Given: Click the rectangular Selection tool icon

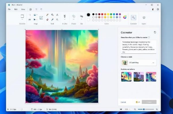Looking at the screenshot, I should (x=22, y=16).
